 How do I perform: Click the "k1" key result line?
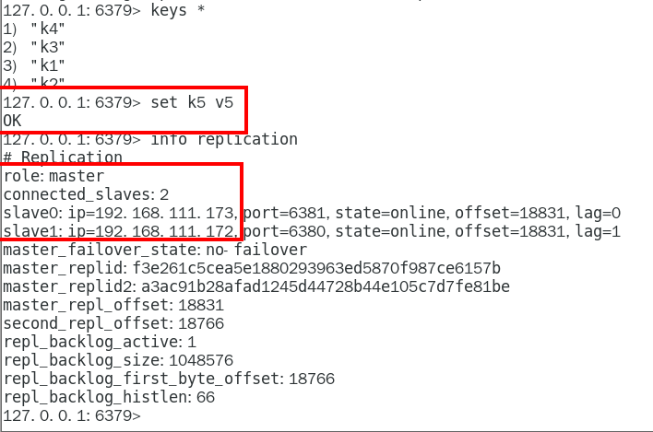tap(34, 65)
